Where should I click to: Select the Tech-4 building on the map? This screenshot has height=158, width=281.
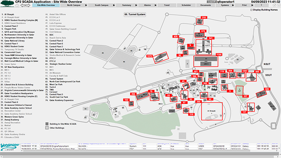tap(199, 35)
